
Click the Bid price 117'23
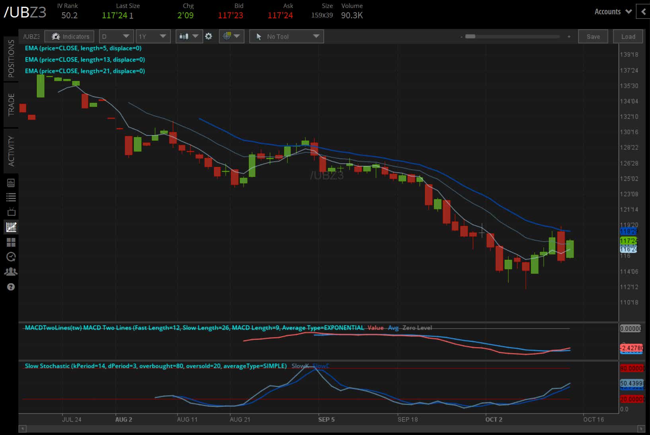[x=230, y=15]
